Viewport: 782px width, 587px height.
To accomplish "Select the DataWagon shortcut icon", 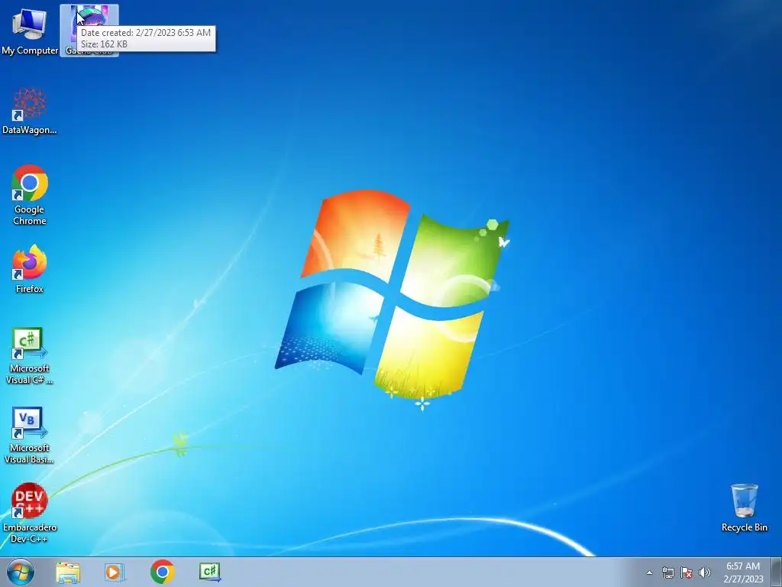I will (x=30, y=111).
